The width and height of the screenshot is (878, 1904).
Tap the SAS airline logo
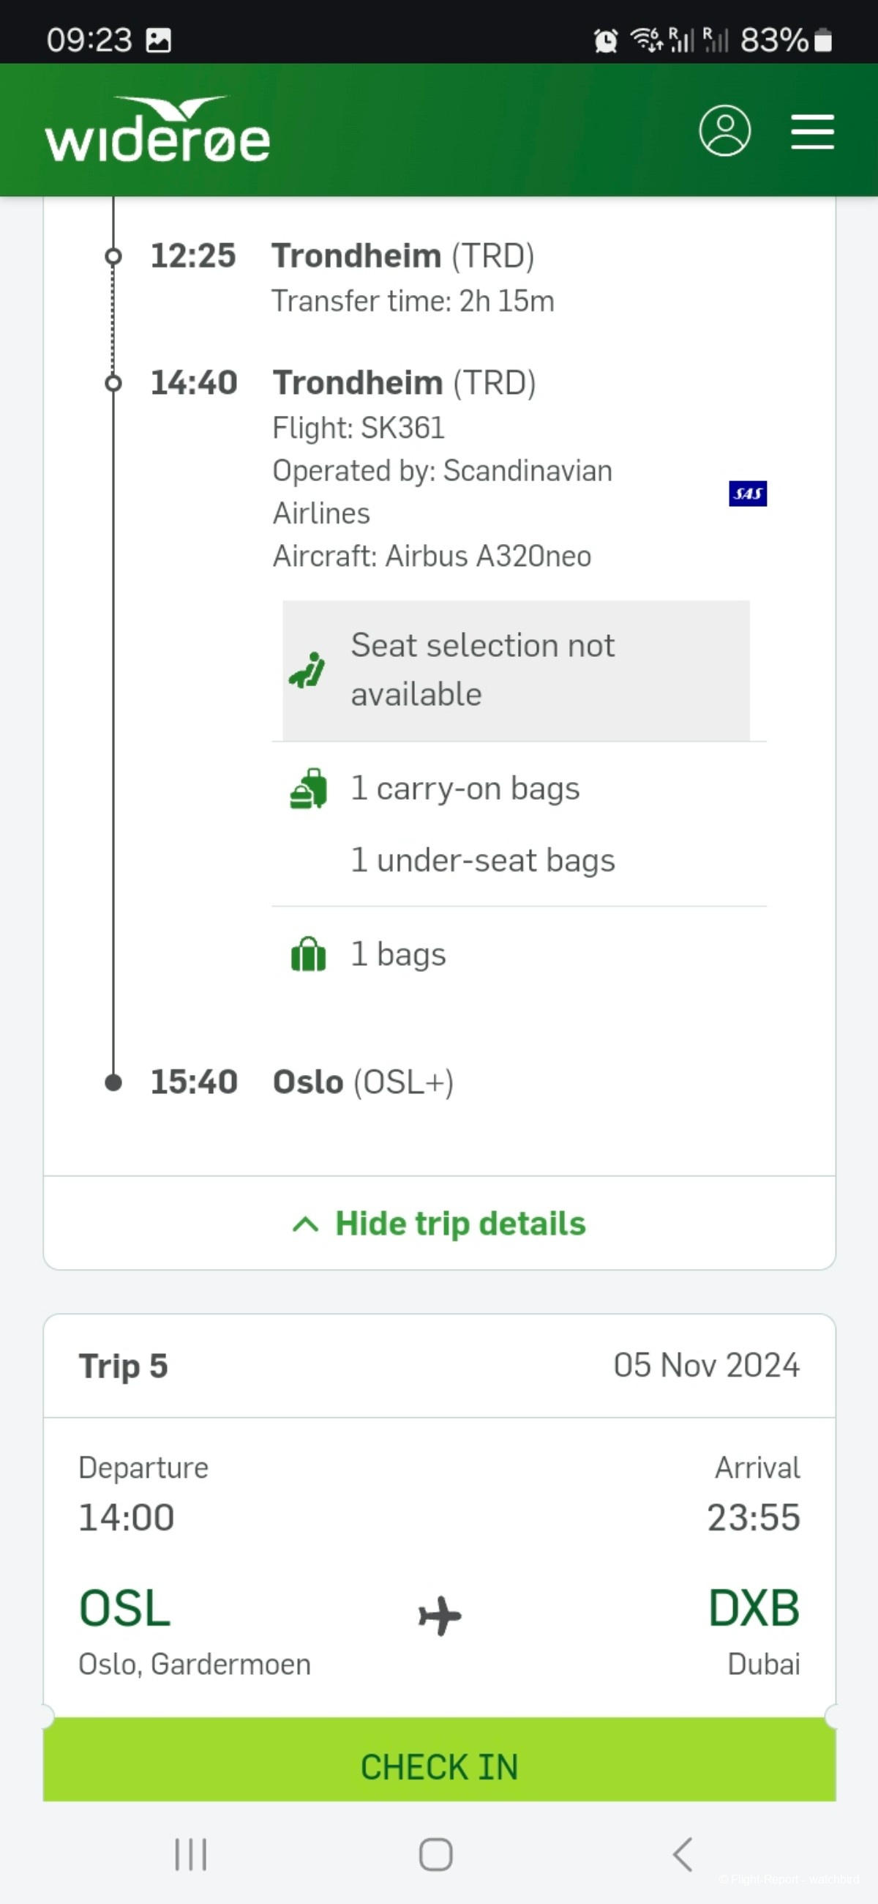click(747, 493)
